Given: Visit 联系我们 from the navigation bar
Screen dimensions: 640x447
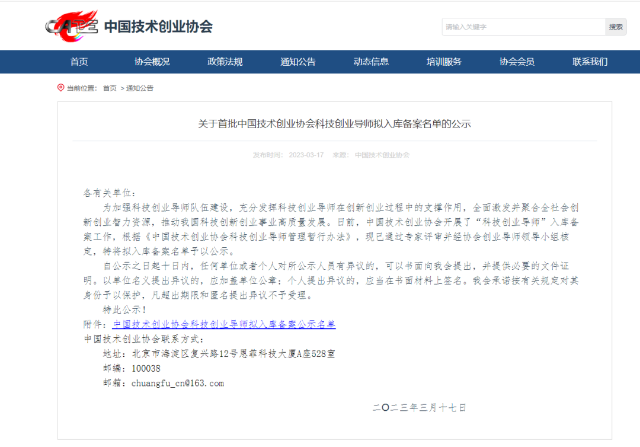Looking at the screenshot, I should point(590,62).
